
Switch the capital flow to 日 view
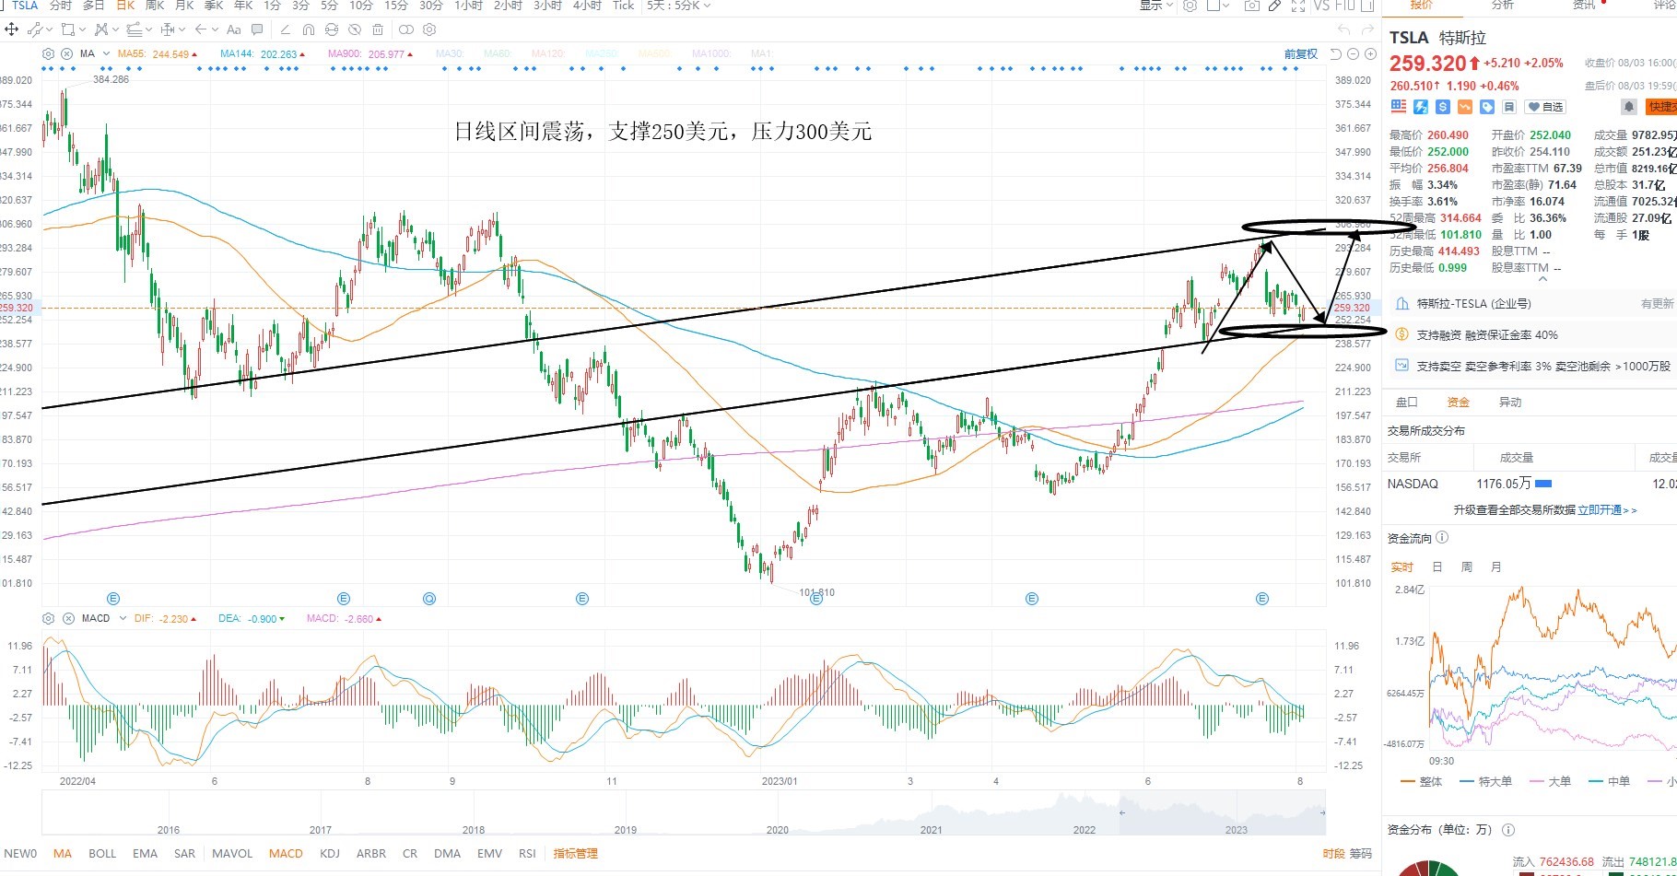pos(1437,567)
